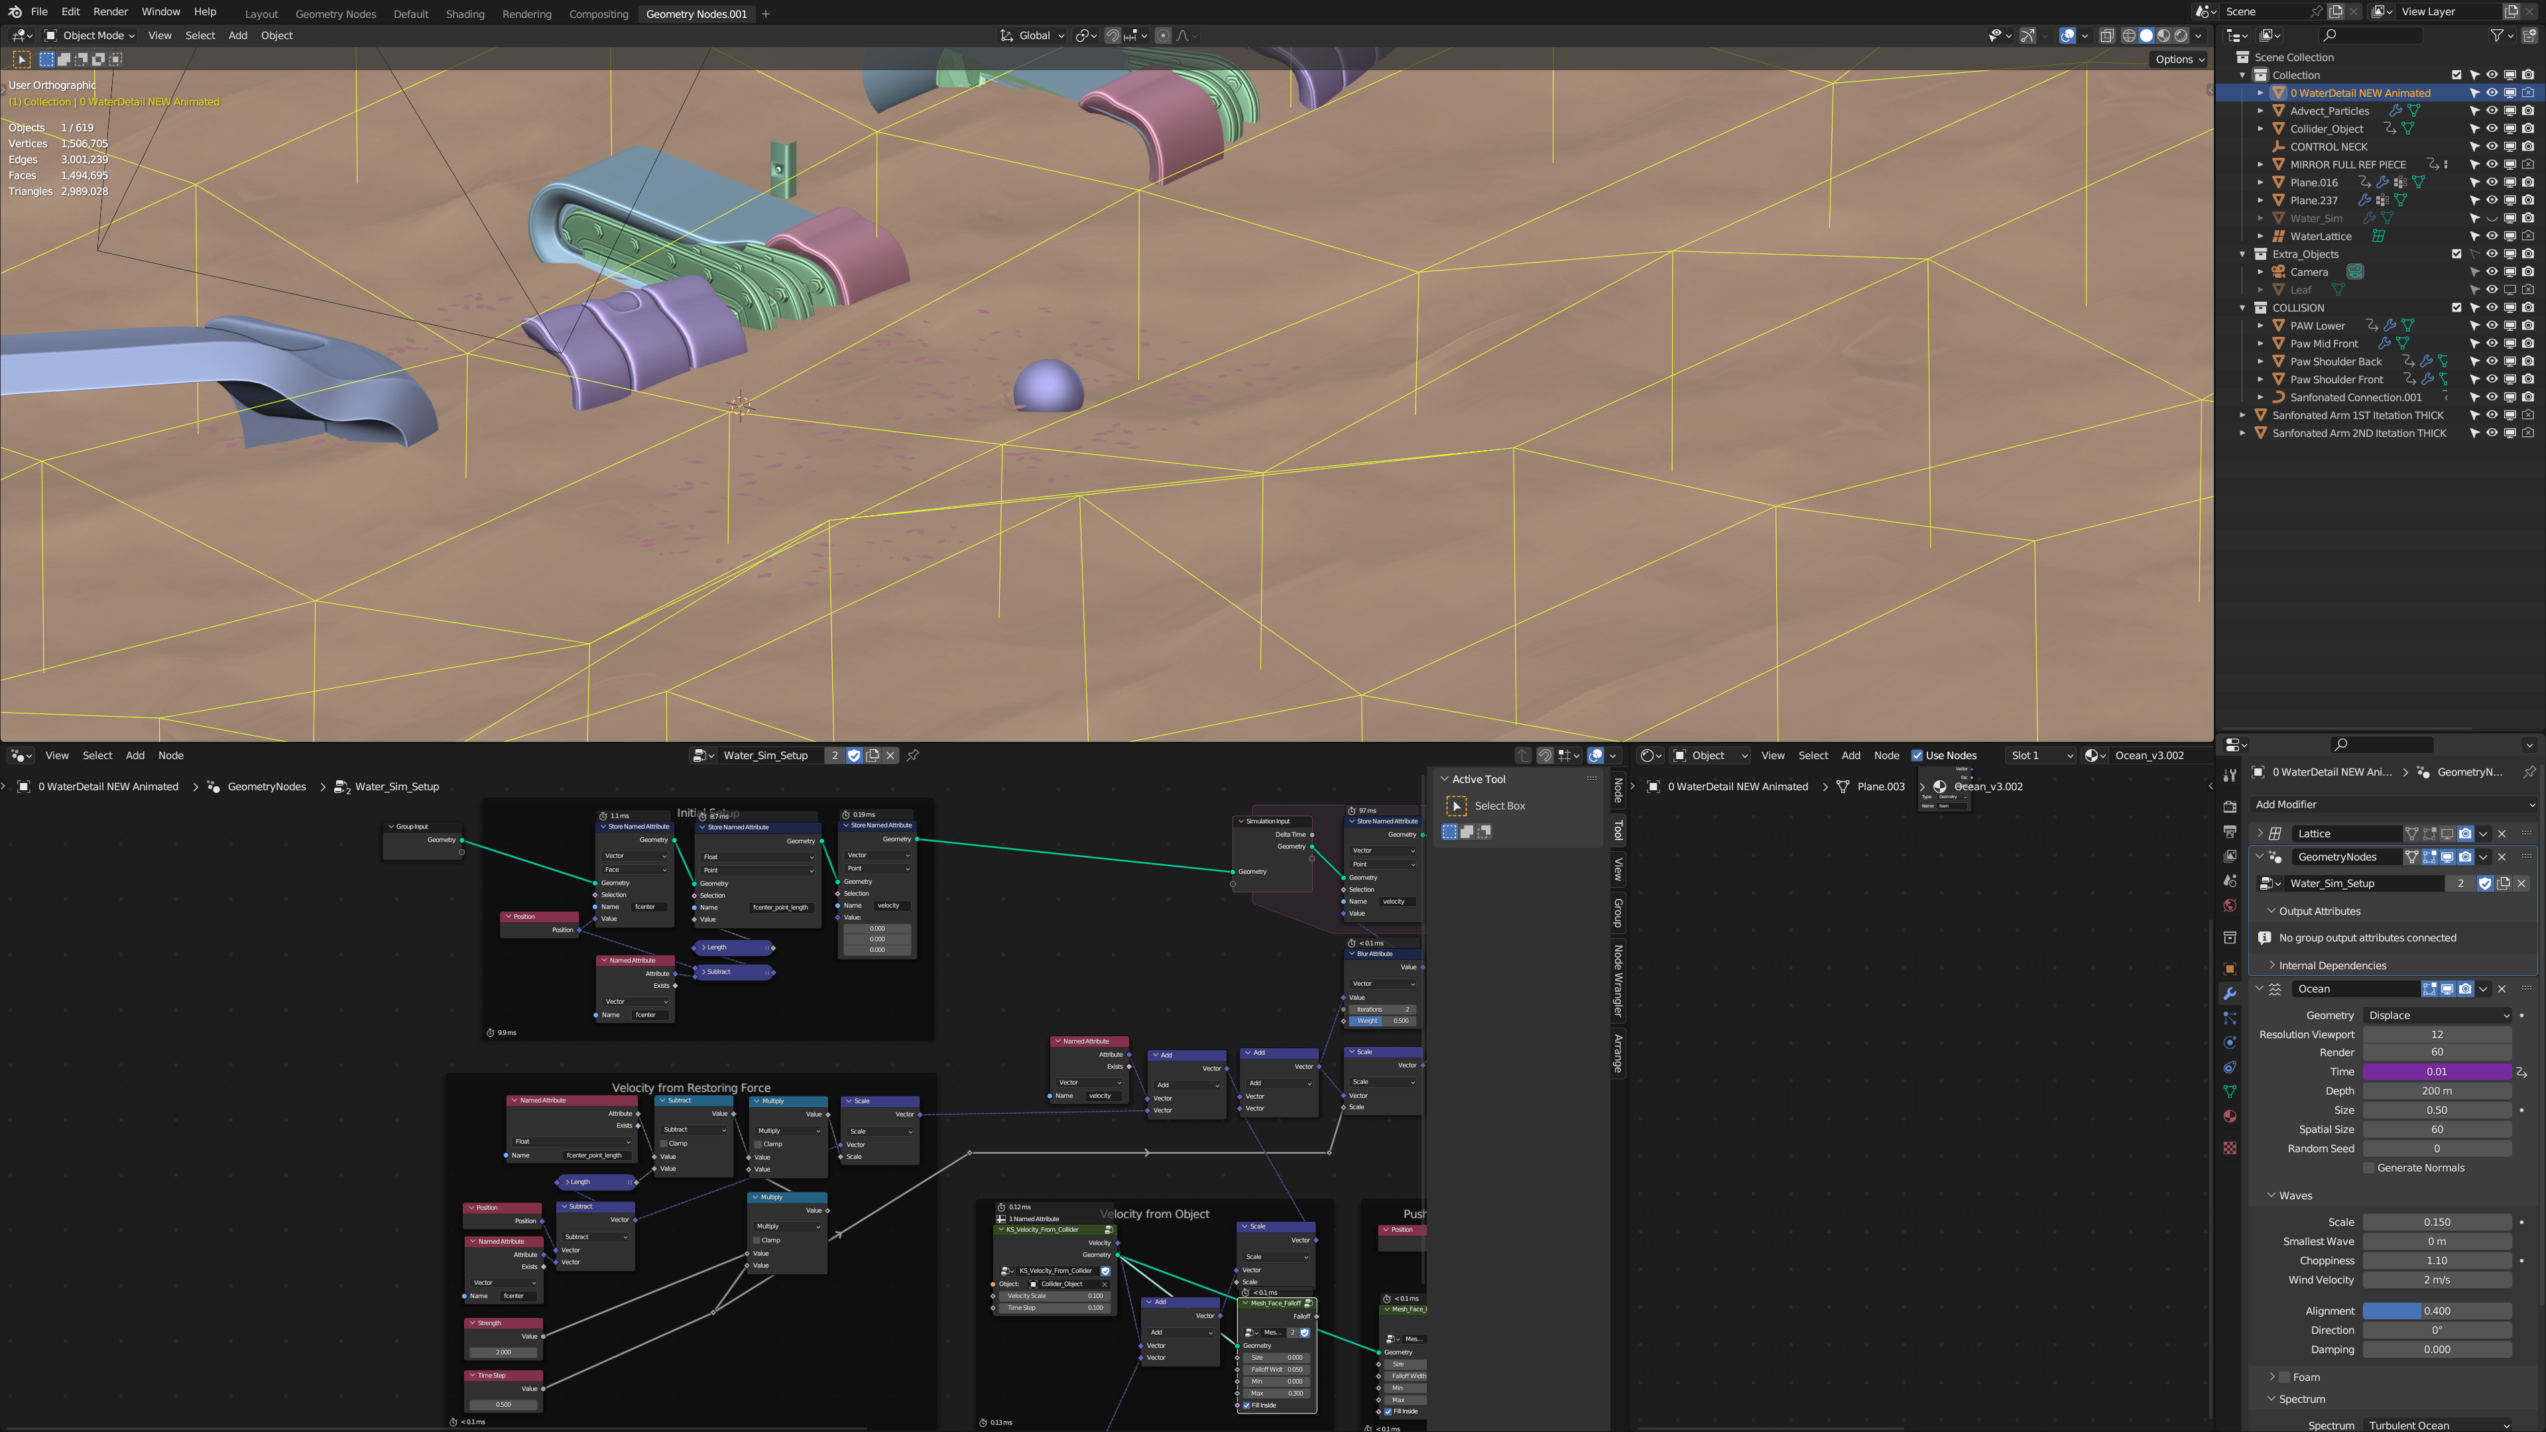Click the new collection icon in Outliner
Screen dimensions: 2546x1432
2529,36
